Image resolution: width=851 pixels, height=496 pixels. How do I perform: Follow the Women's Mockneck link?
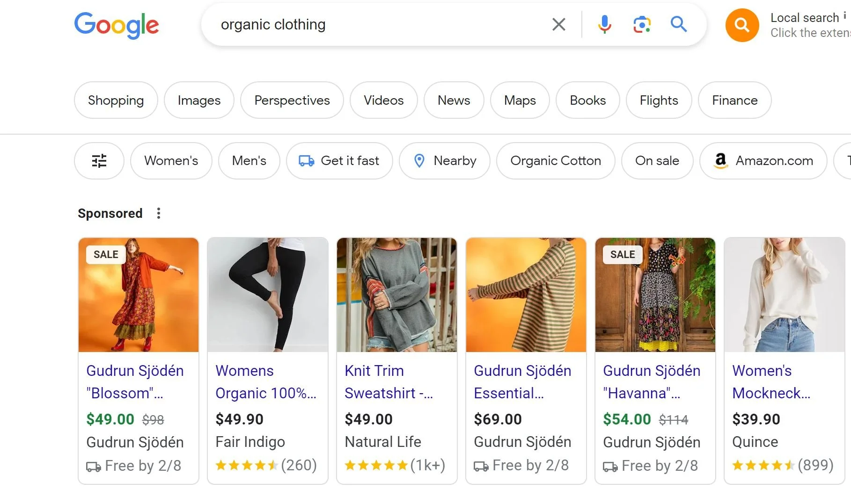(x=771, y=382)
